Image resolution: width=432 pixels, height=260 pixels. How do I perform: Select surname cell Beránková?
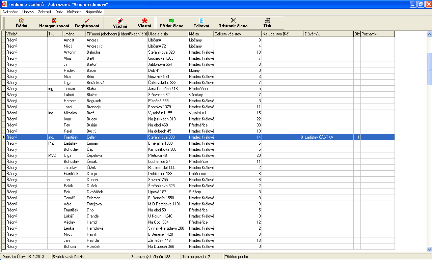click(103, 83)
